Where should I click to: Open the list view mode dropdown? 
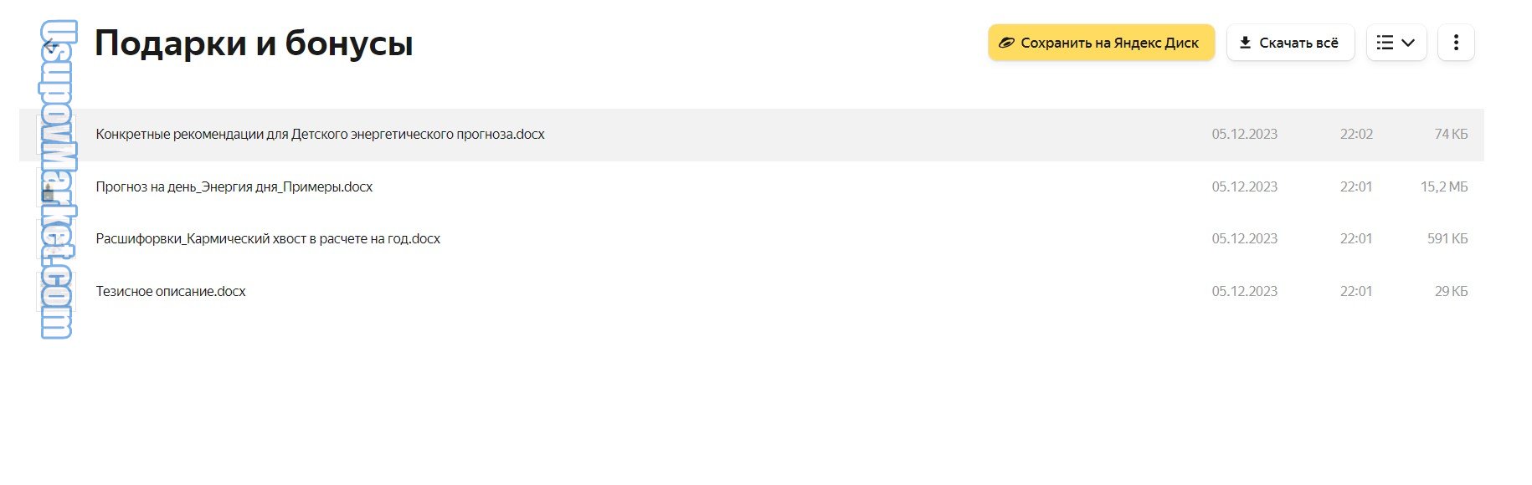(1396, 43)
